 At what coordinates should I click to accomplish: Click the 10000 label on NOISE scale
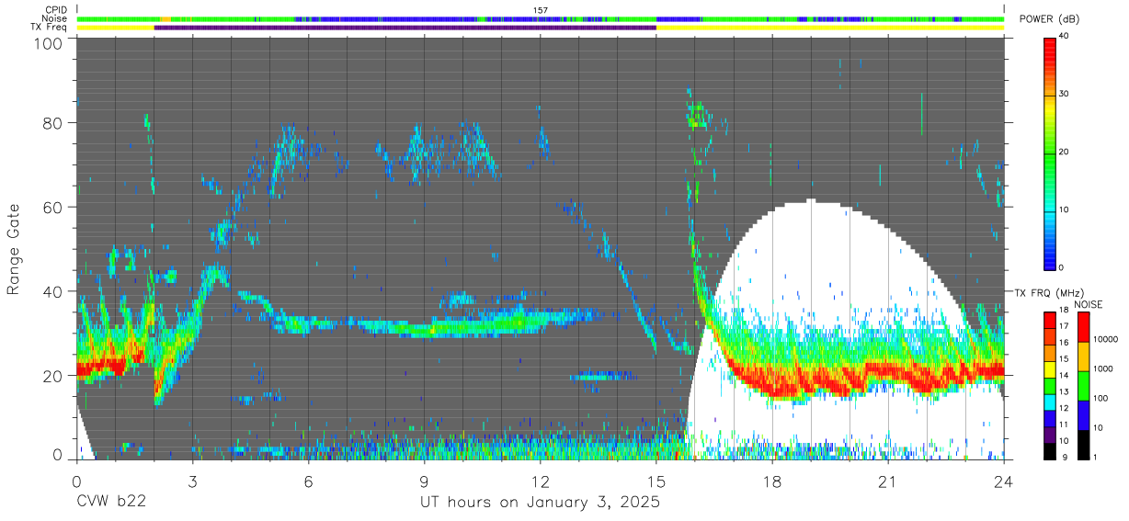[1106, 341]
